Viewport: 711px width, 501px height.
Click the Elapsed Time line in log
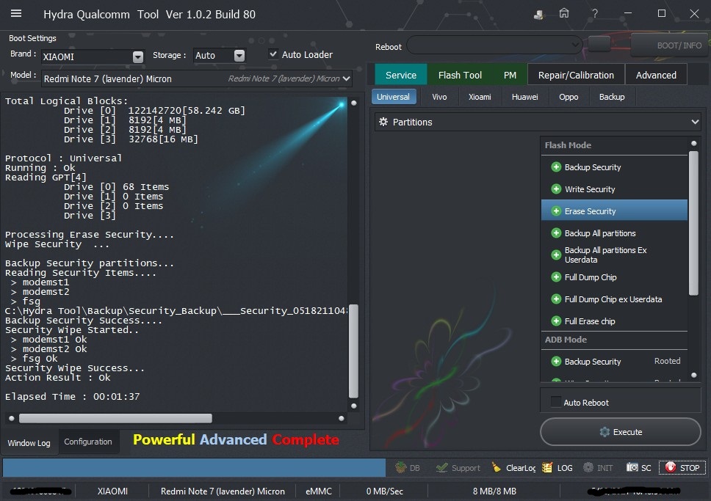pyautogui.click(x=73, y=396)
